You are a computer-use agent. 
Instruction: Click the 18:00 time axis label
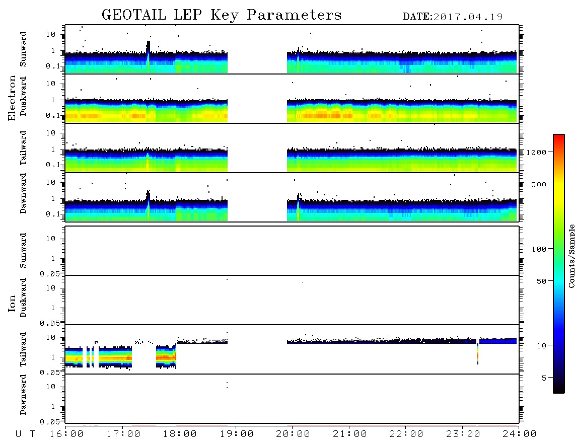[x=180, y=434]
